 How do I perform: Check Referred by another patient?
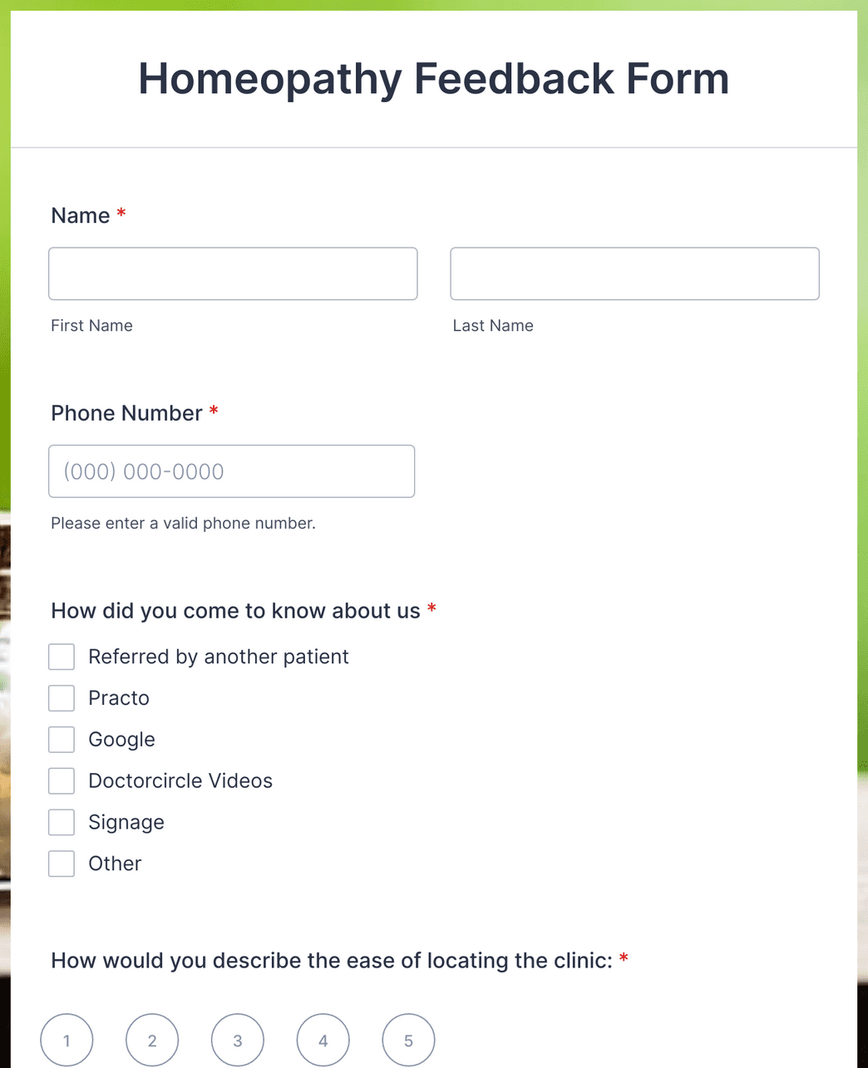click(x=62, y=657)
